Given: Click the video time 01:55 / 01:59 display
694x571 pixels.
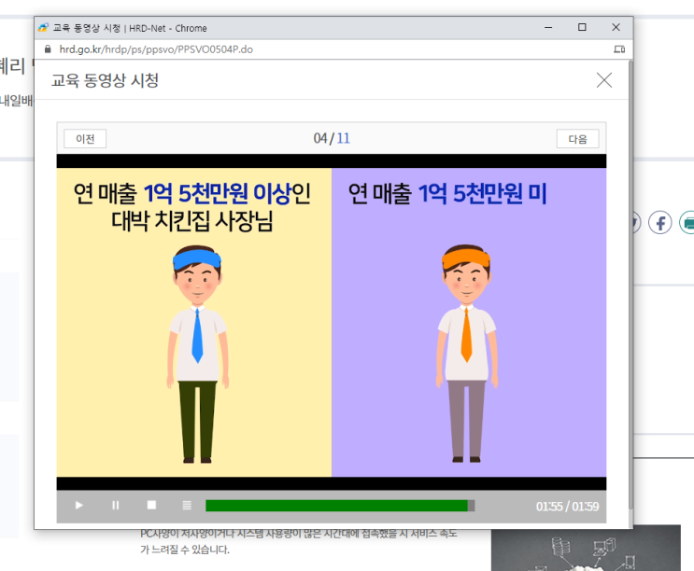Looking at the screenshot, I should pos(567,506).
